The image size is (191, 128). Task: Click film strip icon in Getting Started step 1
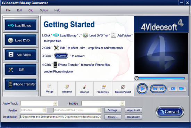click(114, 35)
